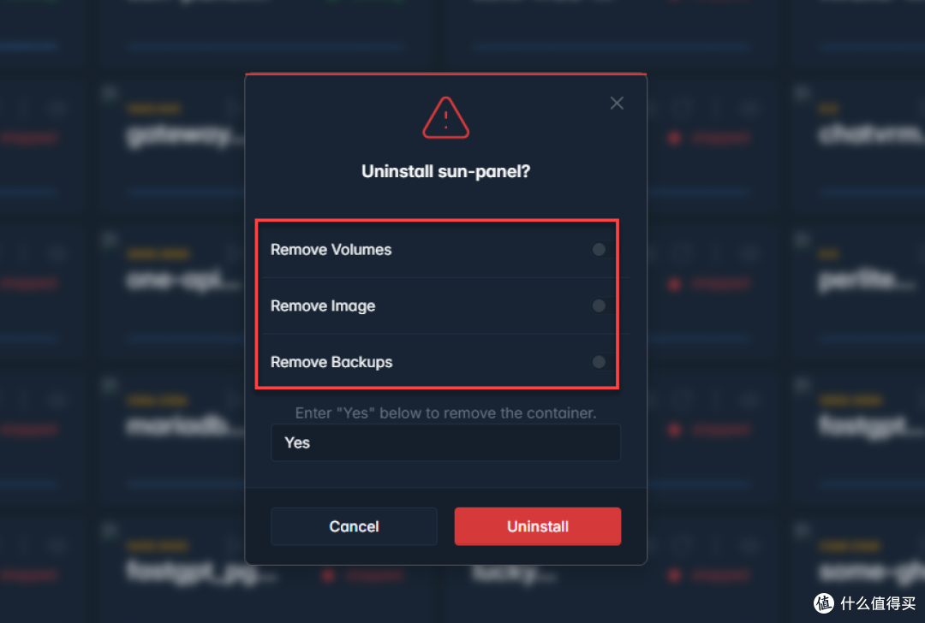Screen dimensions: 925x623
Task: Select the Remove Volumes label text
Action: pos(331,249)
